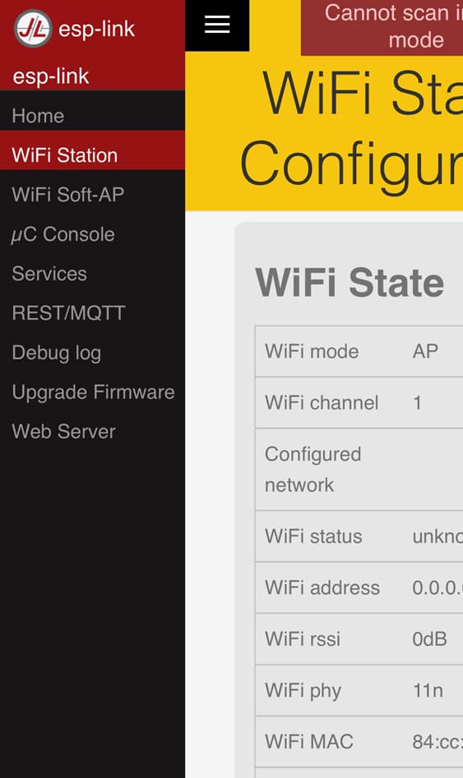Click the WiFi channel value
The image size is (463, 778).
(x=417, y=403)
